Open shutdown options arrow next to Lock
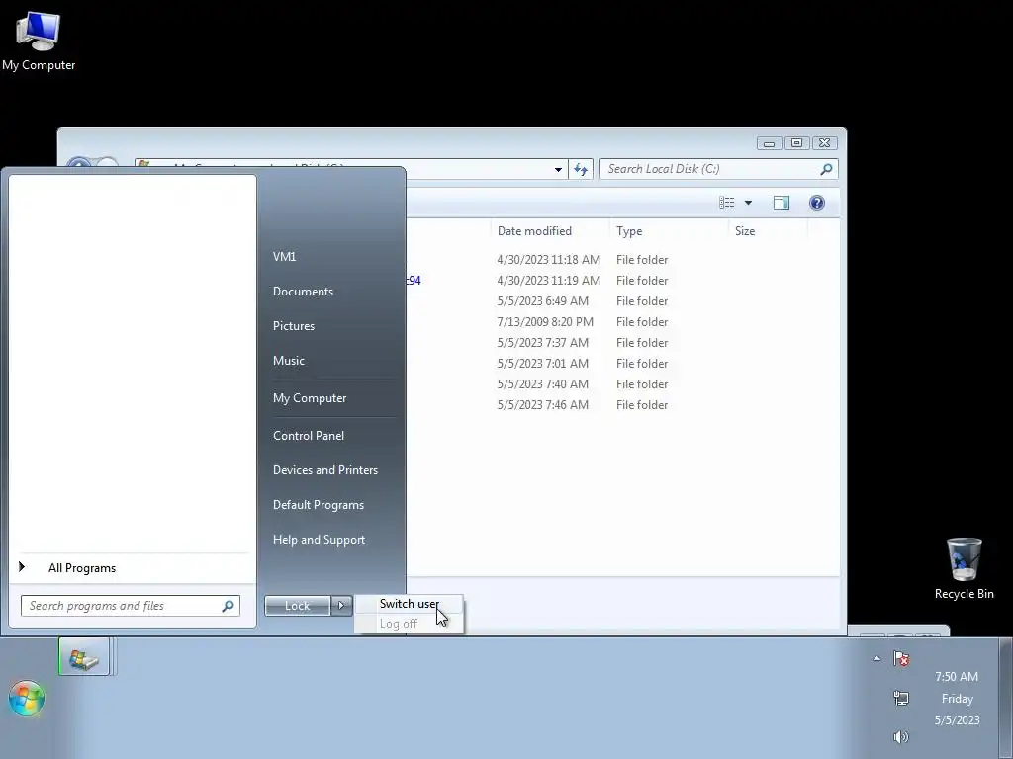 341,606
